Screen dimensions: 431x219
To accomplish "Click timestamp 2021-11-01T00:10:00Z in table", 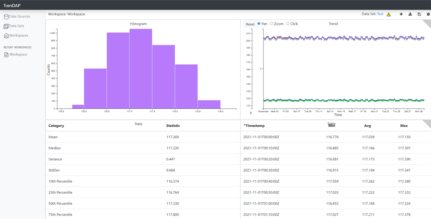I will coord(261,148).
